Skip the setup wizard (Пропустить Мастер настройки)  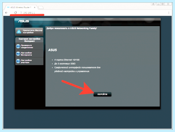coord(29,32)
